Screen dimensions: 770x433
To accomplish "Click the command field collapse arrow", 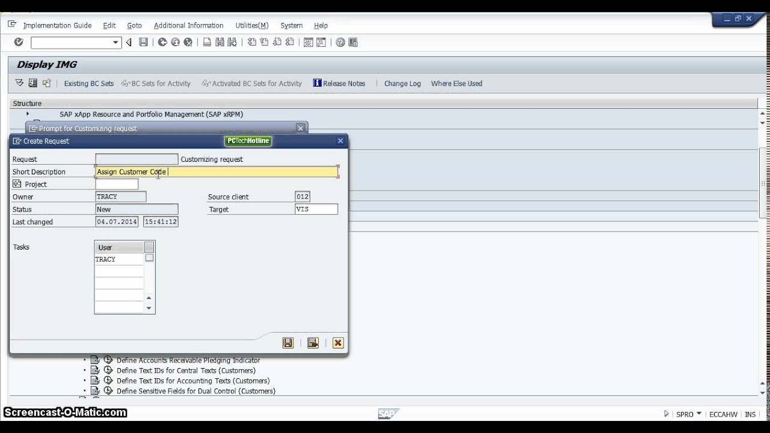I will [x=128, y=42].
